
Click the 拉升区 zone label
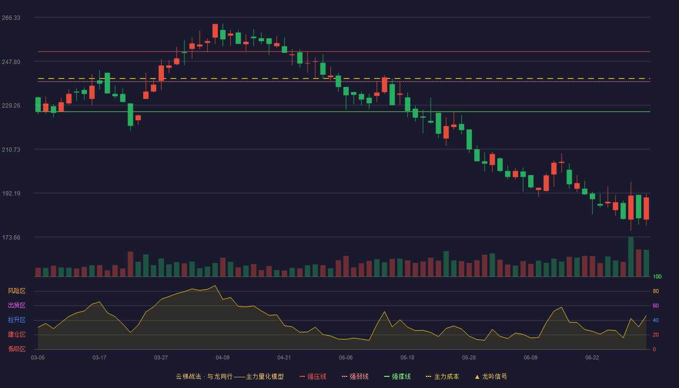[x=16, y=320]
